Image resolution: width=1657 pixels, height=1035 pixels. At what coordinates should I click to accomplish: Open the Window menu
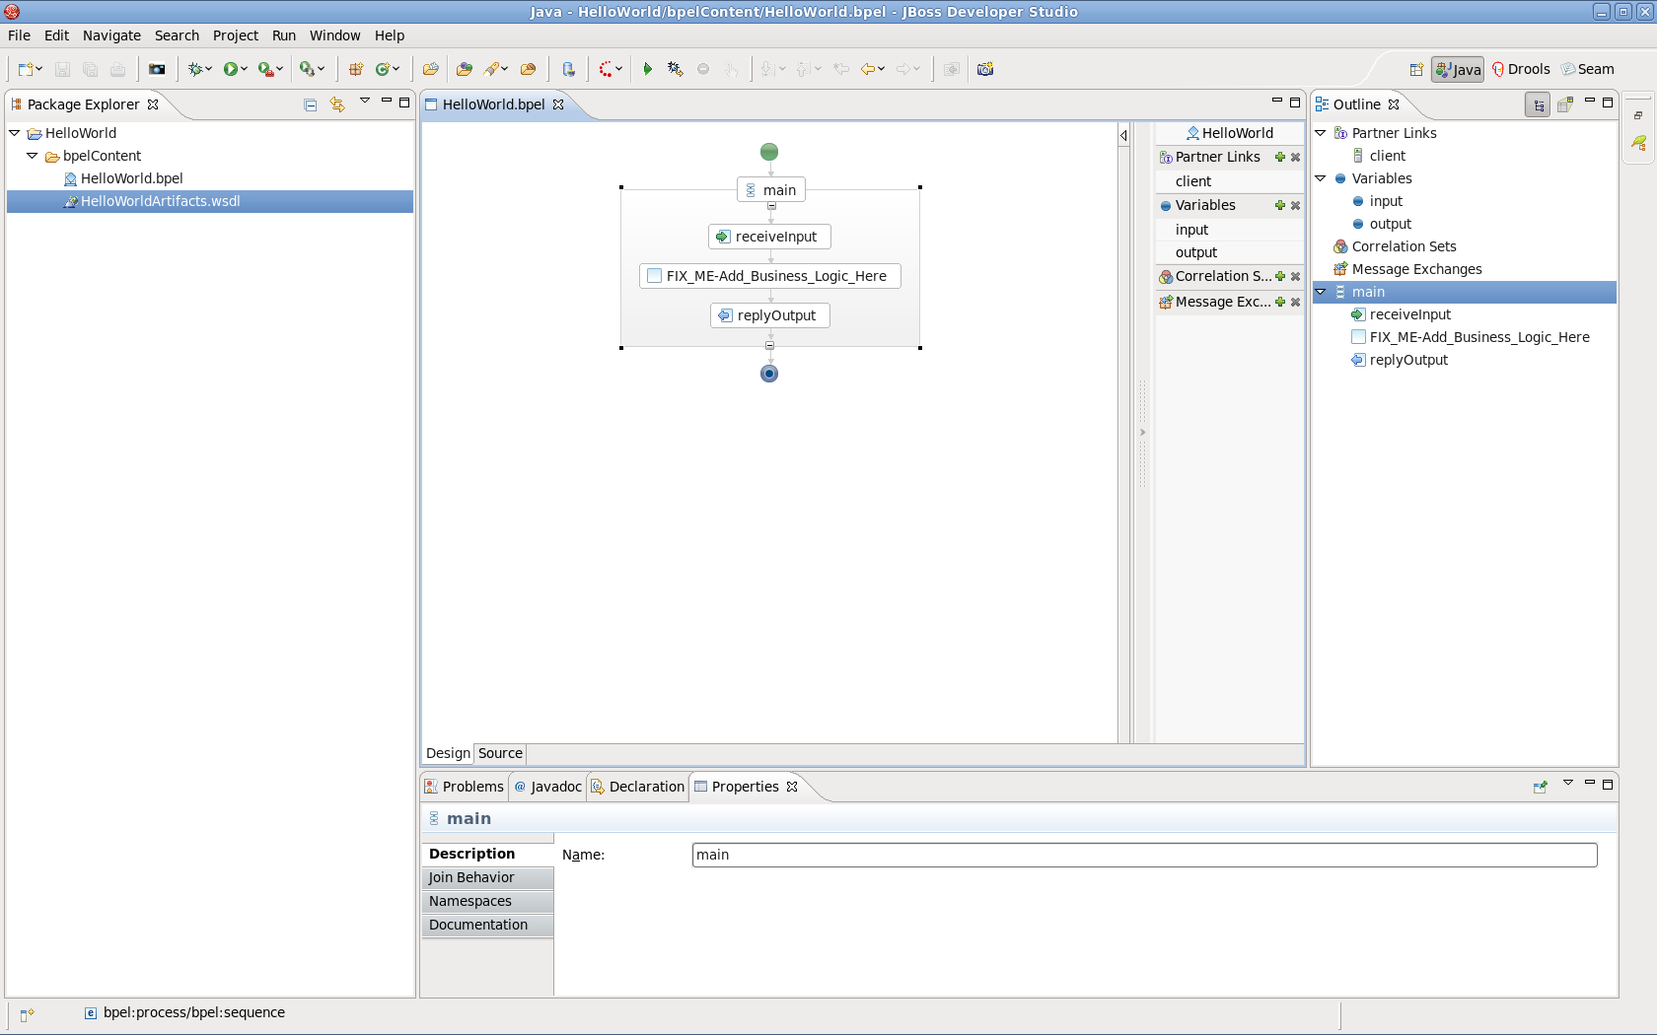pos(334,35)
